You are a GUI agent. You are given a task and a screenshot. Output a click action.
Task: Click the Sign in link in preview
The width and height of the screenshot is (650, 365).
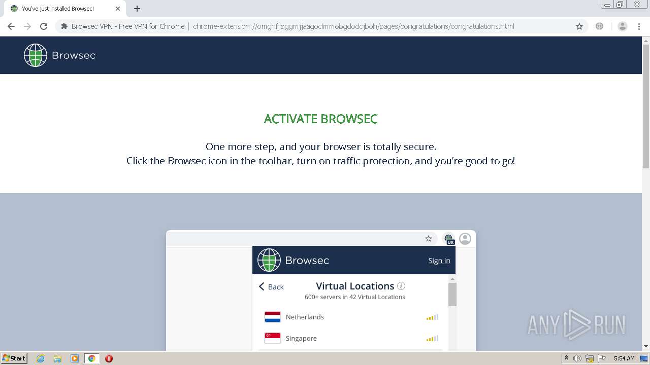click(x=439, y=261)
